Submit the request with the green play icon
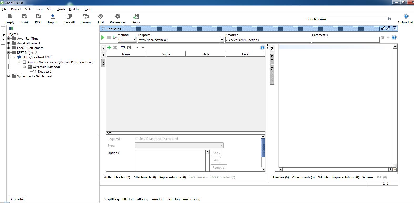414x203 pixels. pyautogui.click(x=103, y=38)
